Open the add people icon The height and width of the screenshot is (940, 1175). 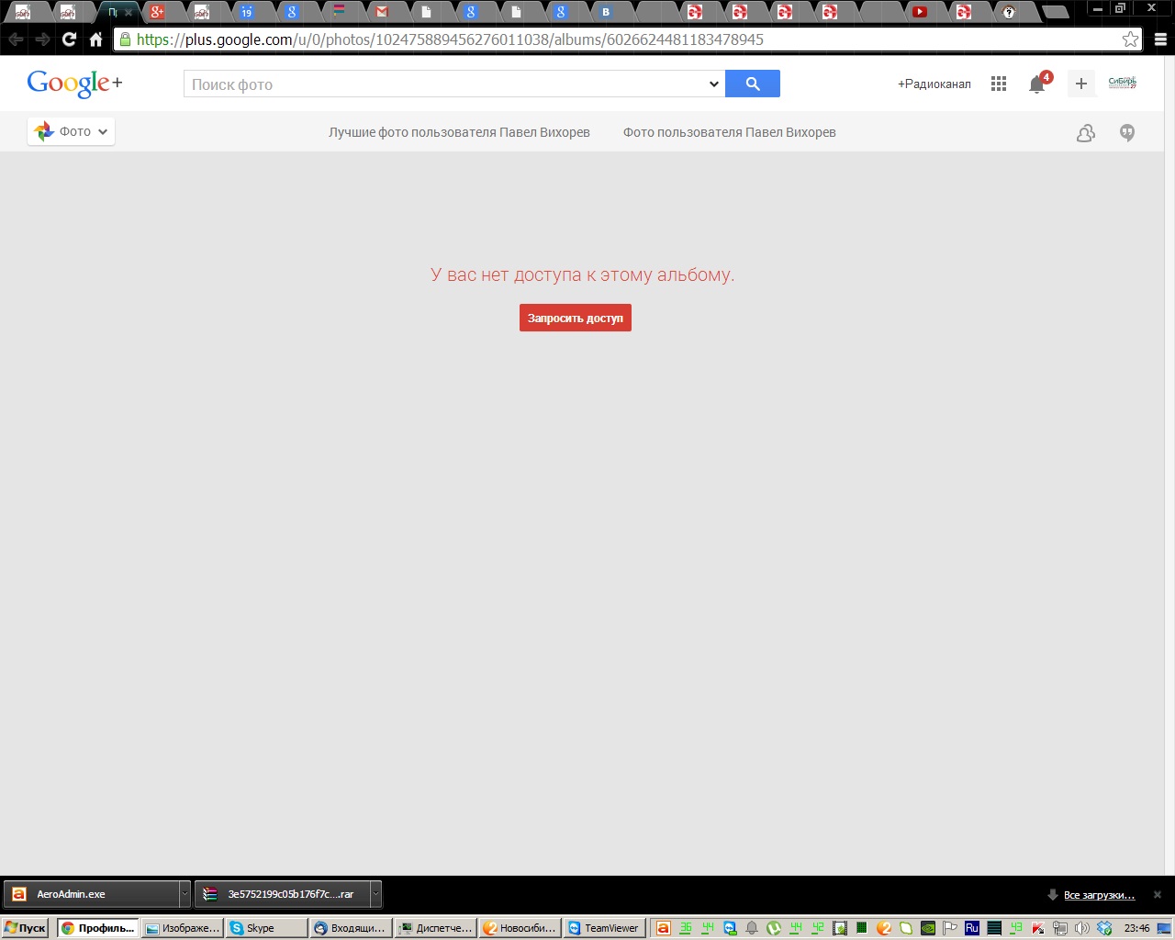[1085, 133]
